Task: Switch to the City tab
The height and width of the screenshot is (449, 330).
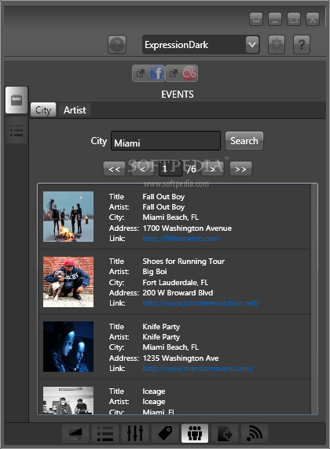Action: pyautogui.click(x=43, y=110)
